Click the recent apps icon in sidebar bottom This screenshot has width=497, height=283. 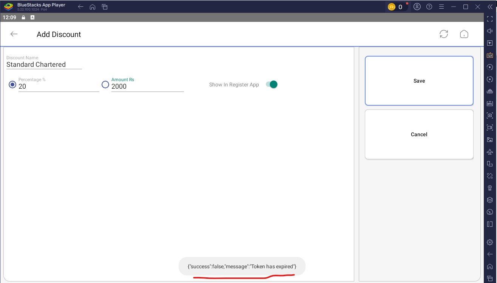pos(490,278)
